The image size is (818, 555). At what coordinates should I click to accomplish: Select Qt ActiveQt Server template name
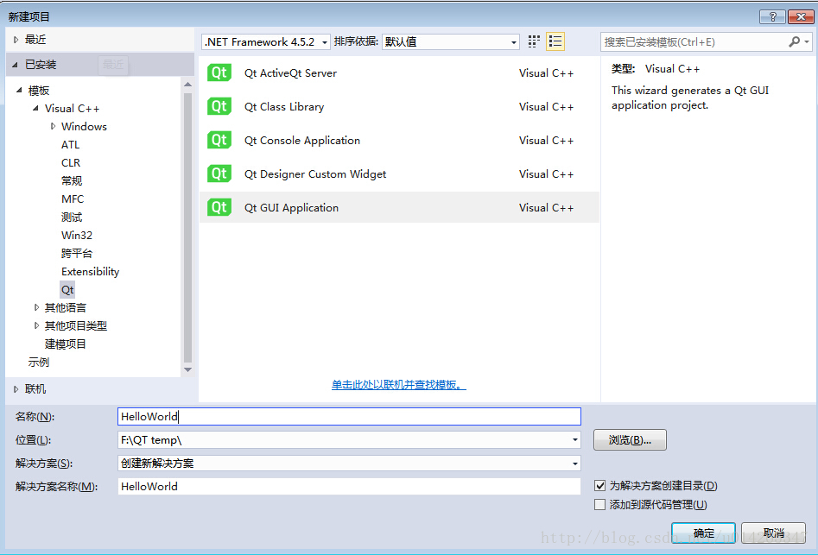click(290, 73)
